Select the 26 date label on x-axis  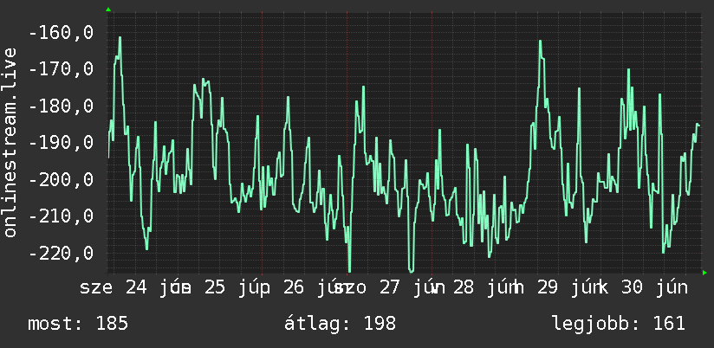(293, 287)
